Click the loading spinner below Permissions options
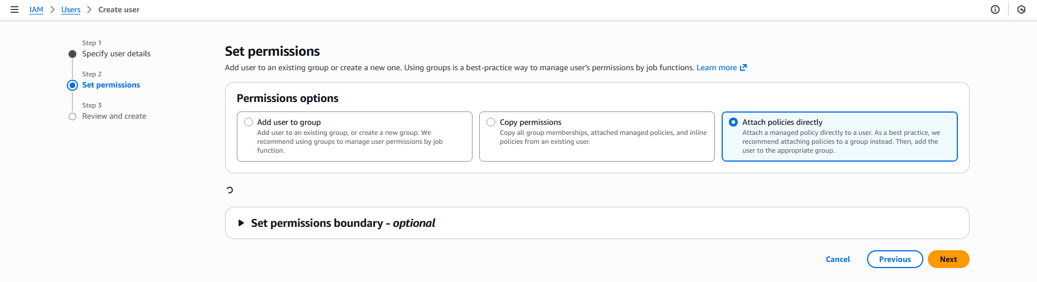 click(230, 190)
